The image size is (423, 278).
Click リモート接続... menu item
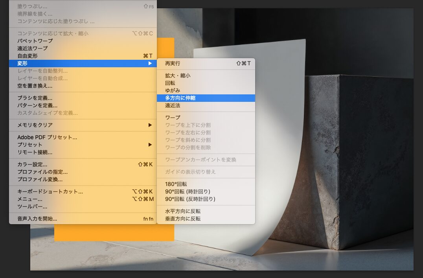point(83,152)
